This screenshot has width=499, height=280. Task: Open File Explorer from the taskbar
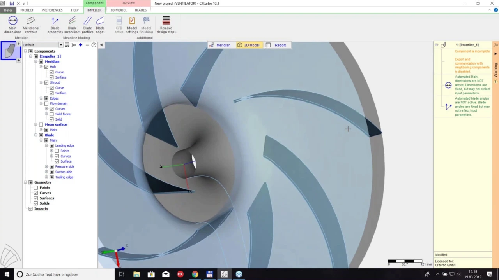coord(136,274)
